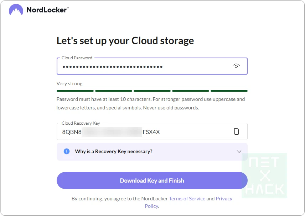Open "Why is a Recovery Key necessary?" text
The image size is (305, 216).
(114, 151)
